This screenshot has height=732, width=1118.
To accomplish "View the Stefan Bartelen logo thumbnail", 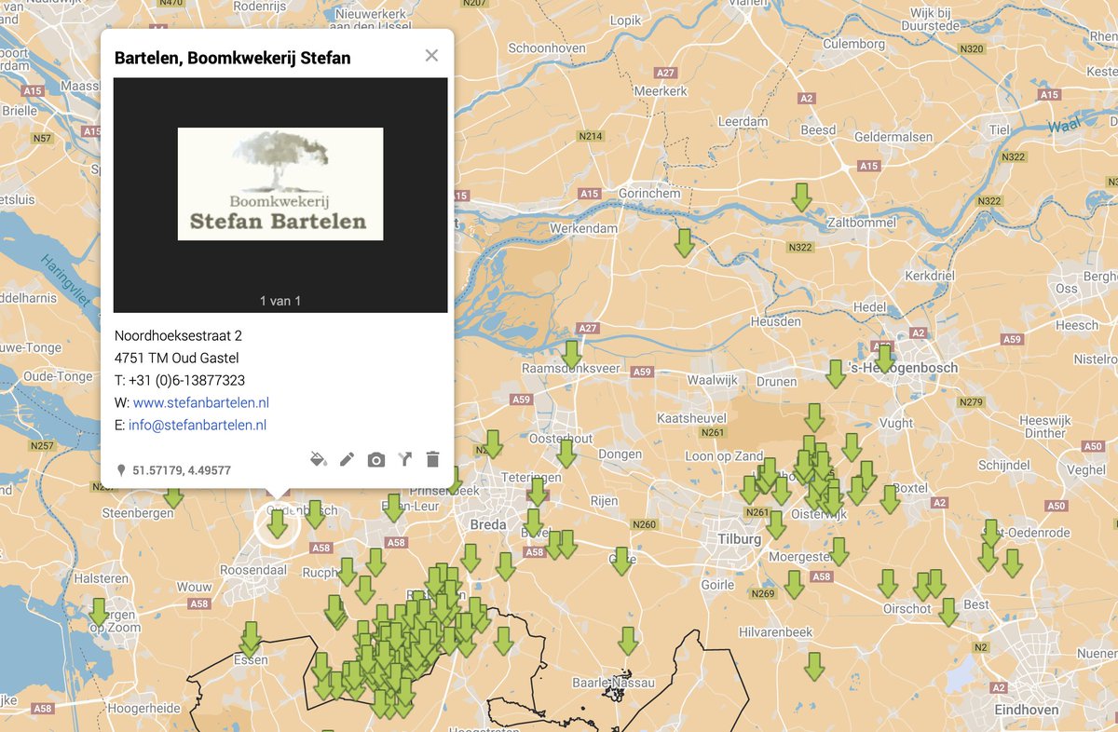I will [x=279, y=183].
